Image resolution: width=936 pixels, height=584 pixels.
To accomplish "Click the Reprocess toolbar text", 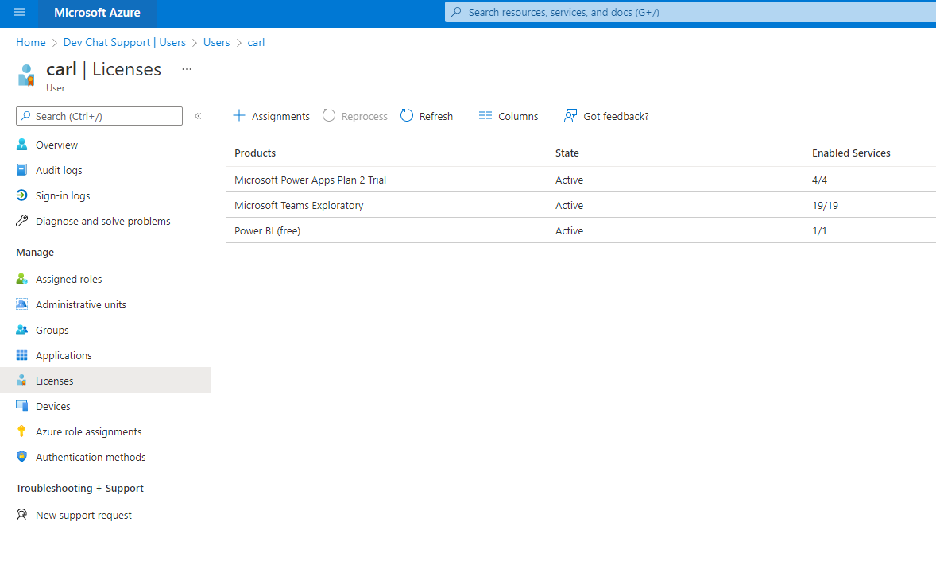I will pos(364,117).
